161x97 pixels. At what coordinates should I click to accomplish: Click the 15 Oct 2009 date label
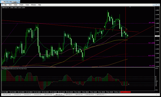[5, 92]
